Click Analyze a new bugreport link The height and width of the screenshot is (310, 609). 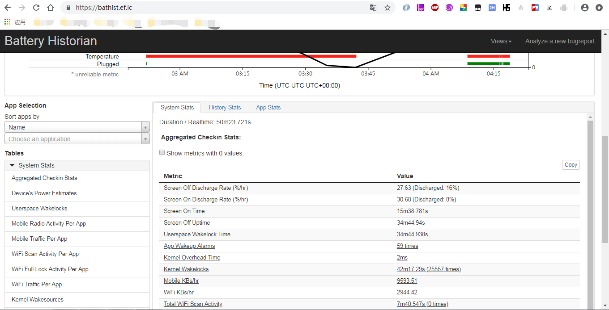pos(560,41)
